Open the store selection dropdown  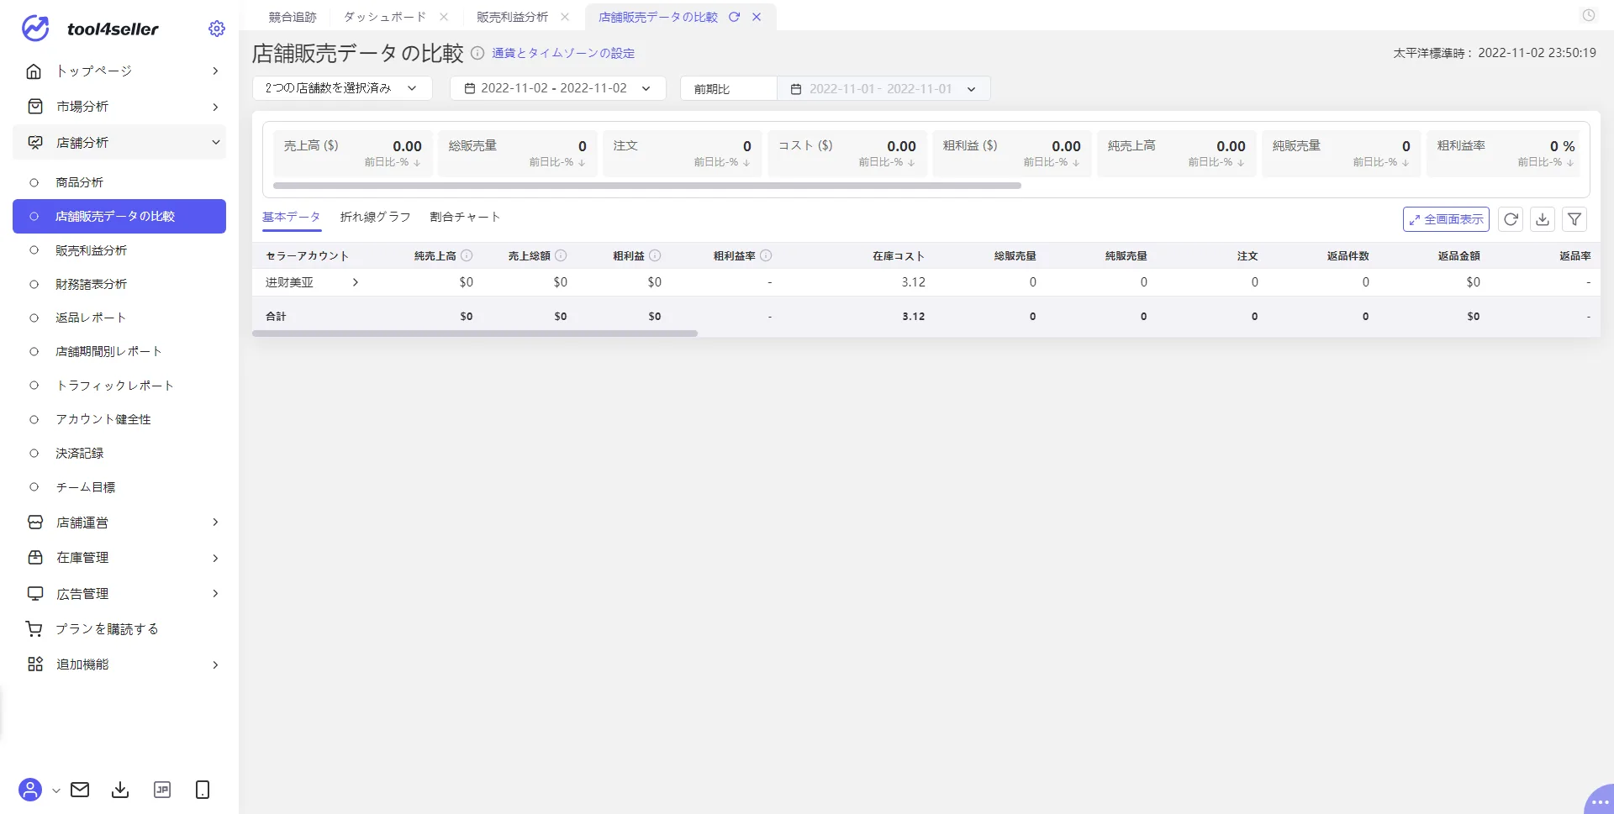[342, 88]
